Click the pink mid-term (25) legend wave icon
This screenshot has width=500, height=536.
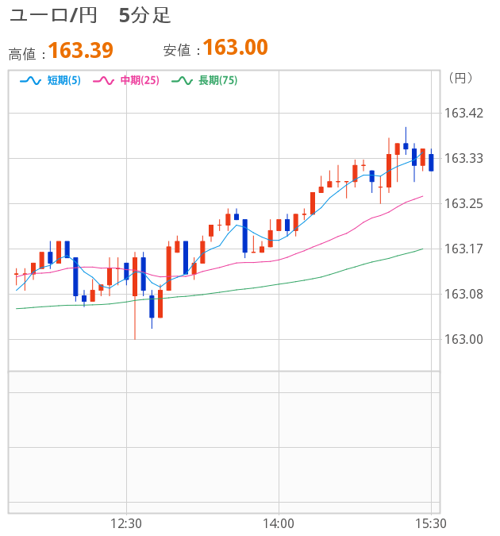tap(103, 81)
